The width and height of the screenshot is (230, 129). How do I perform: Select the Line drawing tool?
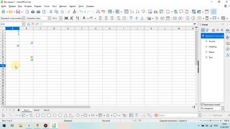coord(10,115)
